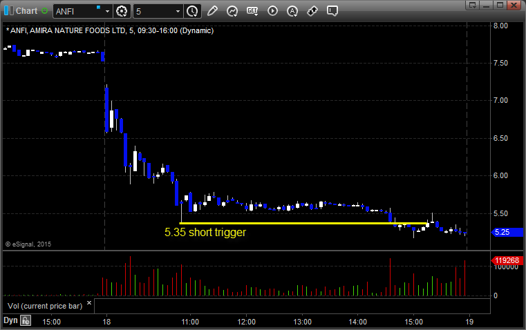The height and width of the screenshot is (330, 526).
Task: Open the GET studies menu
Action: coord(252,11)
